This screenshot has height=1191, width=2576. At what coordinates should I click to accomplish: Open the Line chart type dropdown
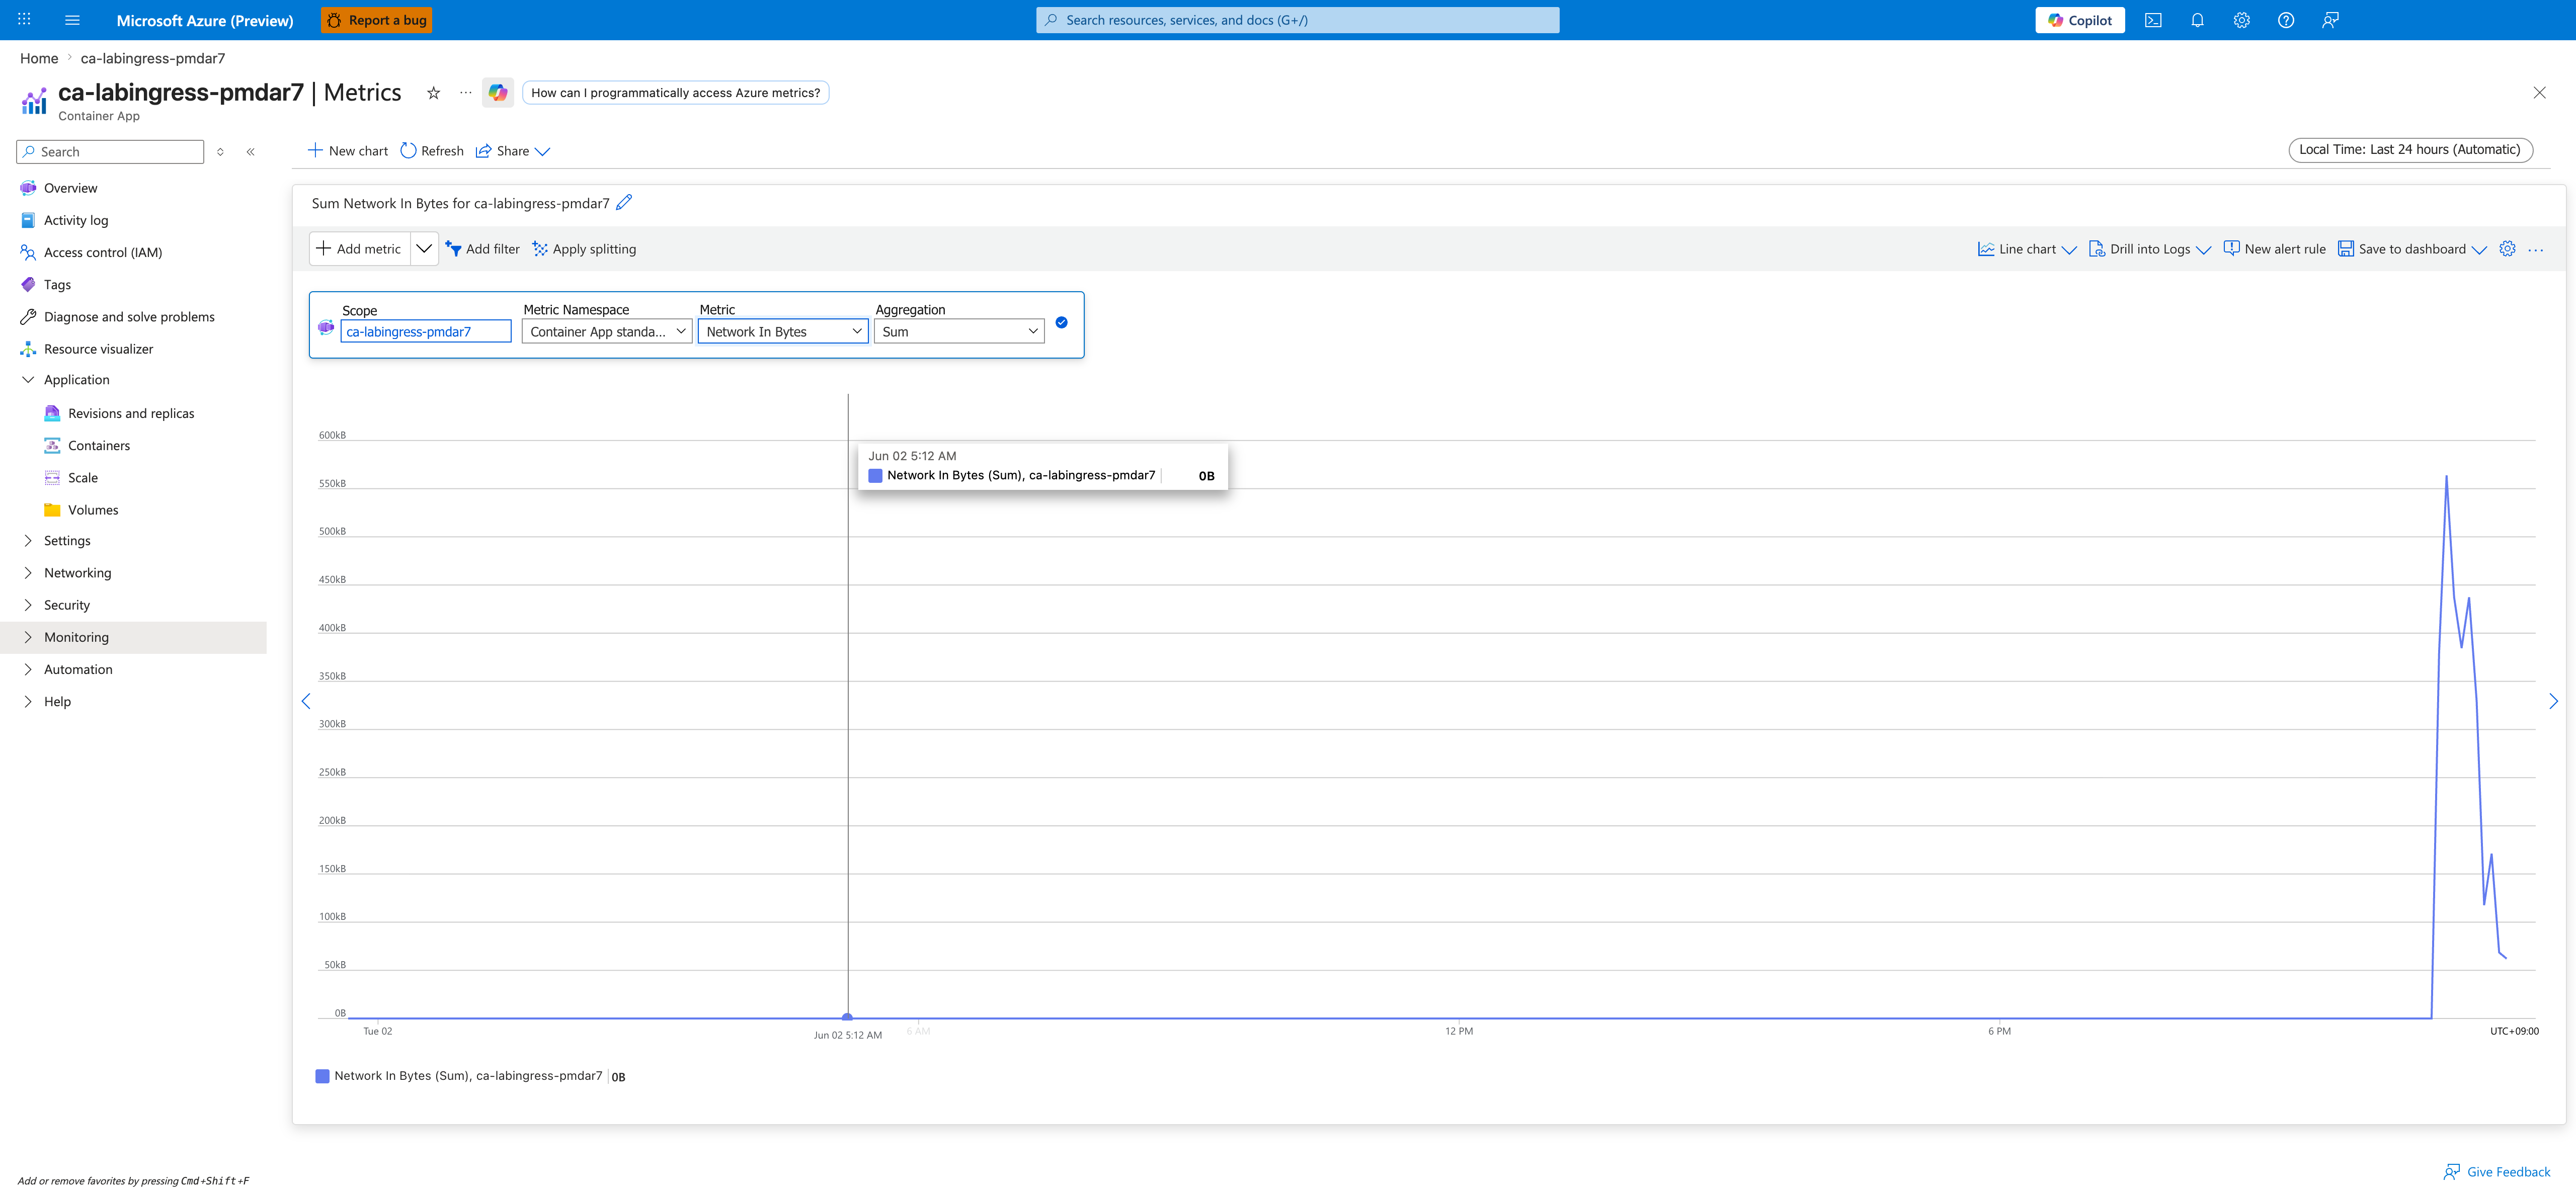point(2027,249)
